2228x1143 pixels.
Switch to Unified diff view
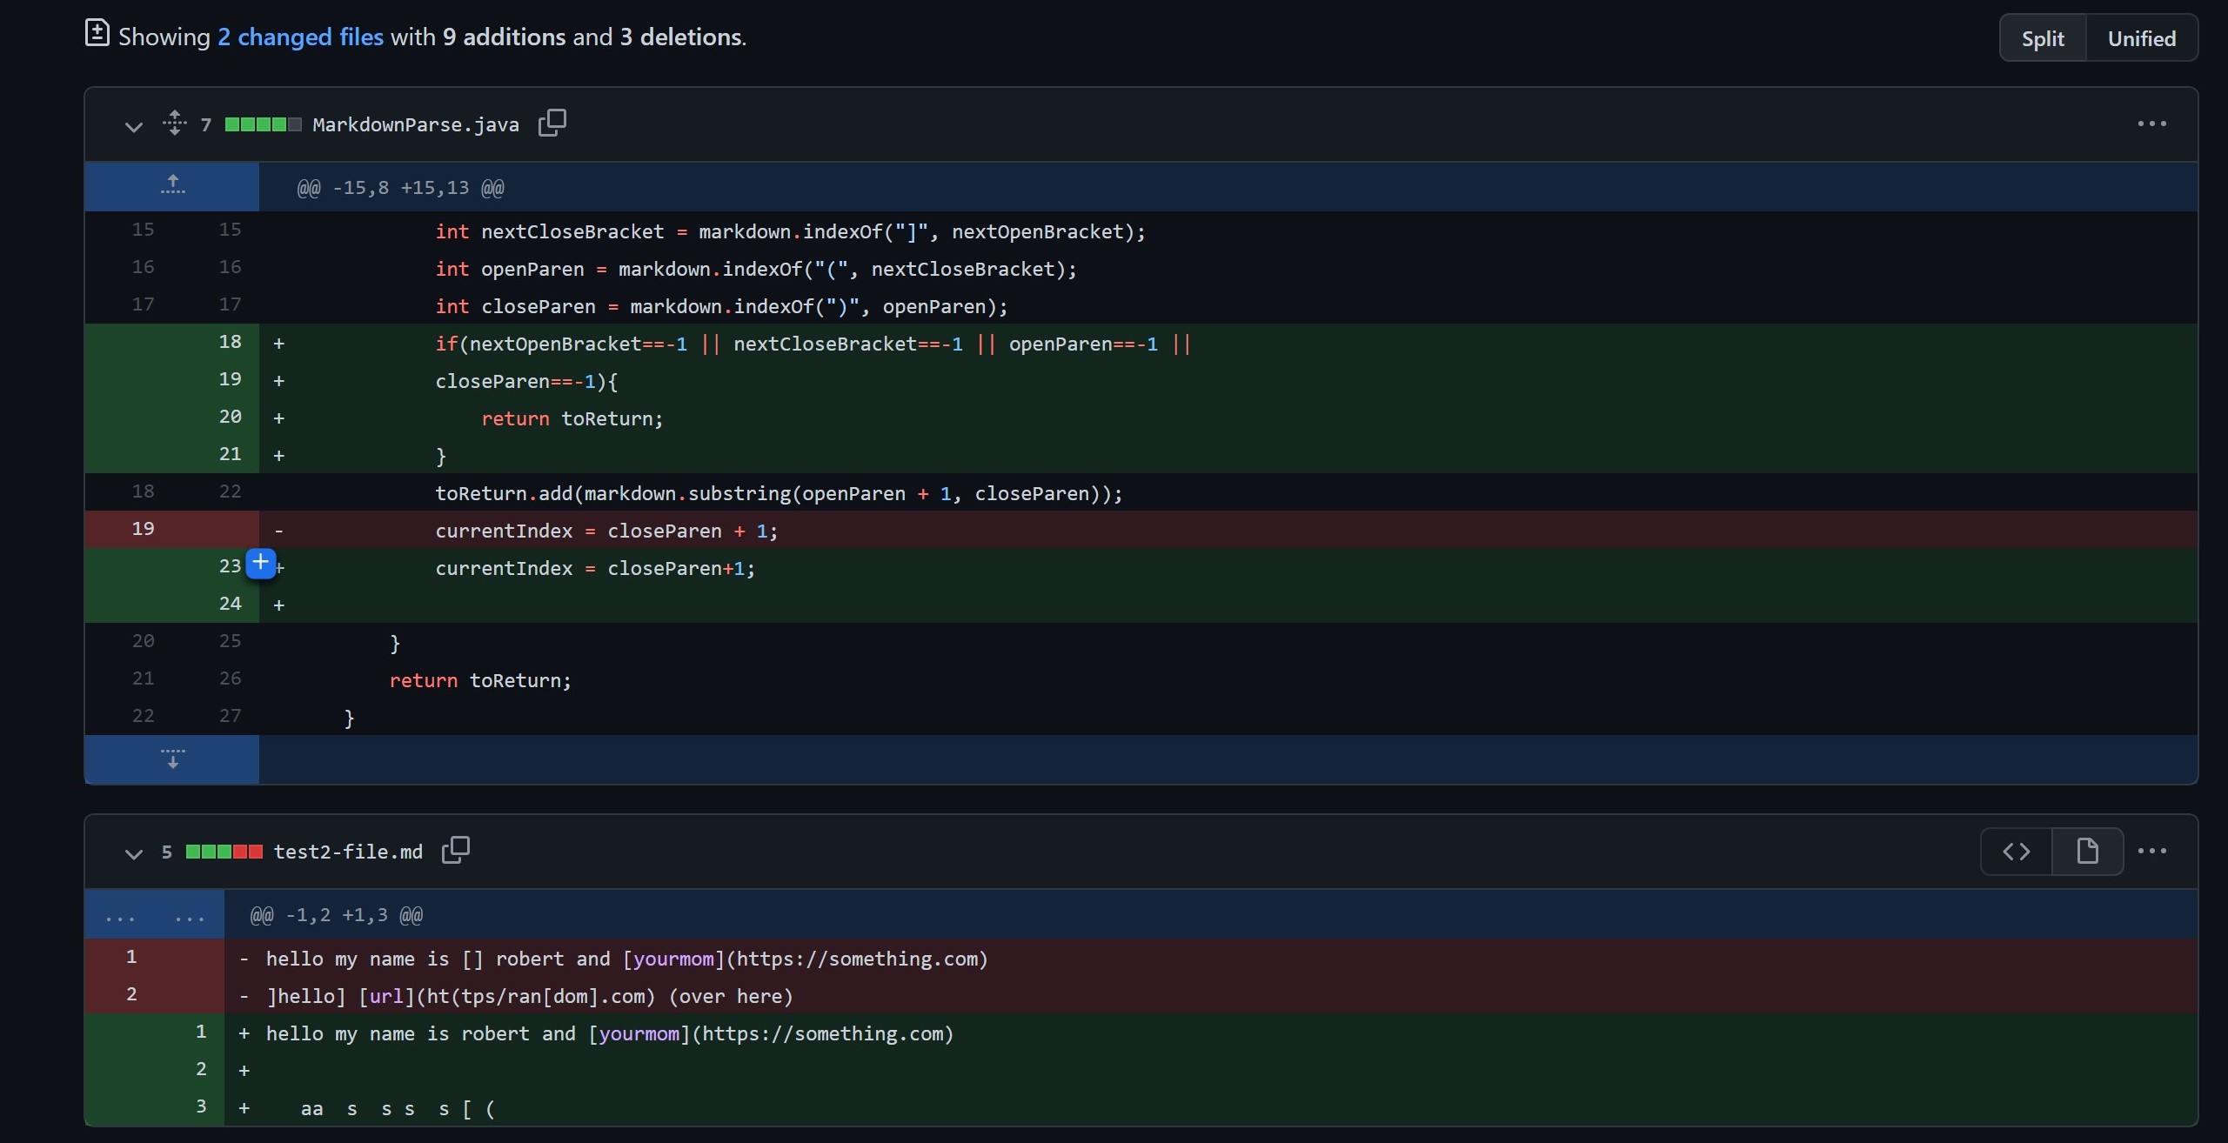[2141, 38]
